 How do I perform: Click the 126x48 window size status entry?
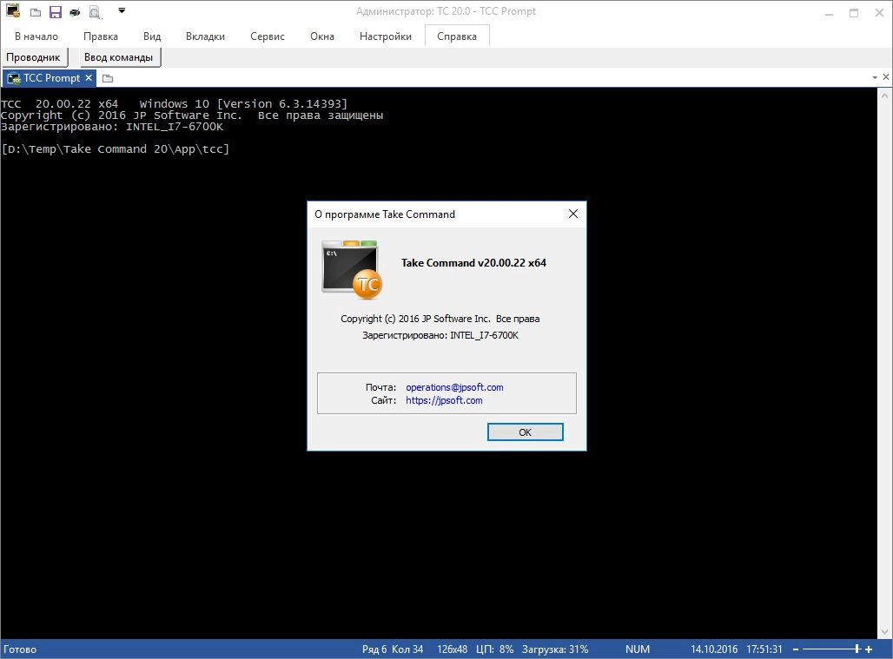pos(453,649)
